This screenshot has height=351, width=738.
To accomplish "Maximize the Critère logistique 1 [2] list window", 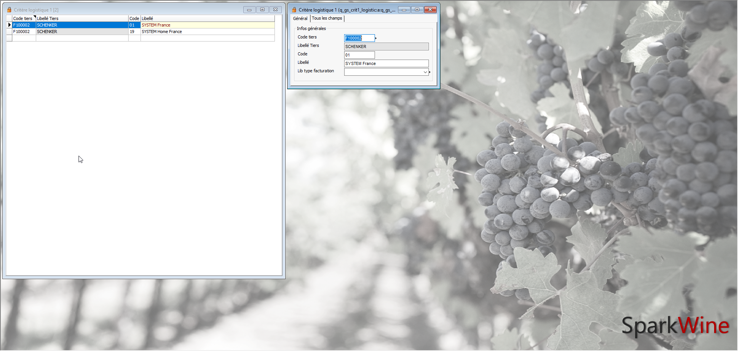I will pyautogui.click(x=262, y=10).
